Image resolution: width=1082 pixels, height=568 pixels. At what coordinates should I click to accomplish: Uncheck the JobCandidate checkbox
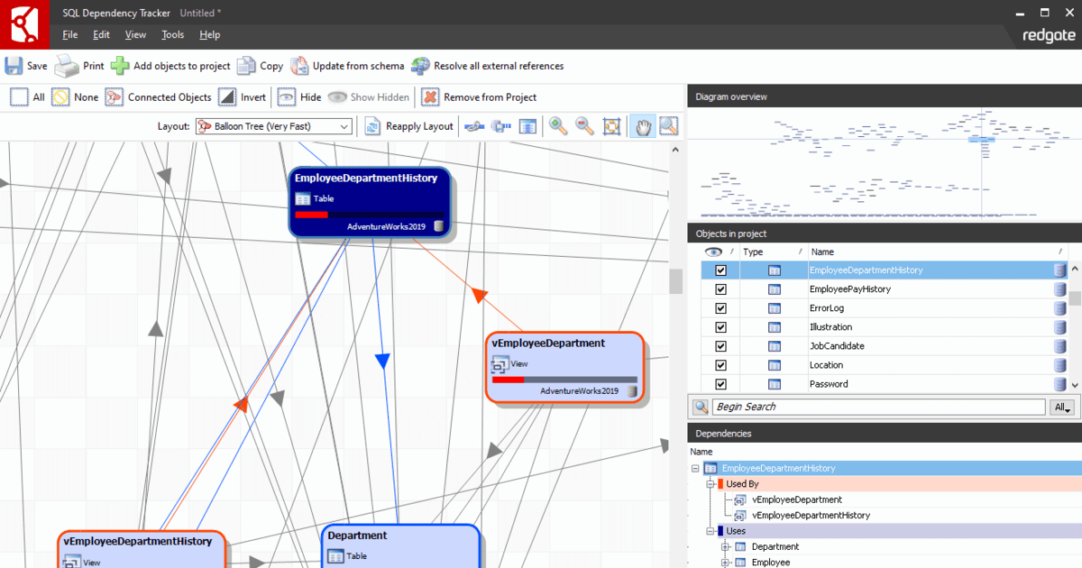pyautogui.click(x=720, y=345)
